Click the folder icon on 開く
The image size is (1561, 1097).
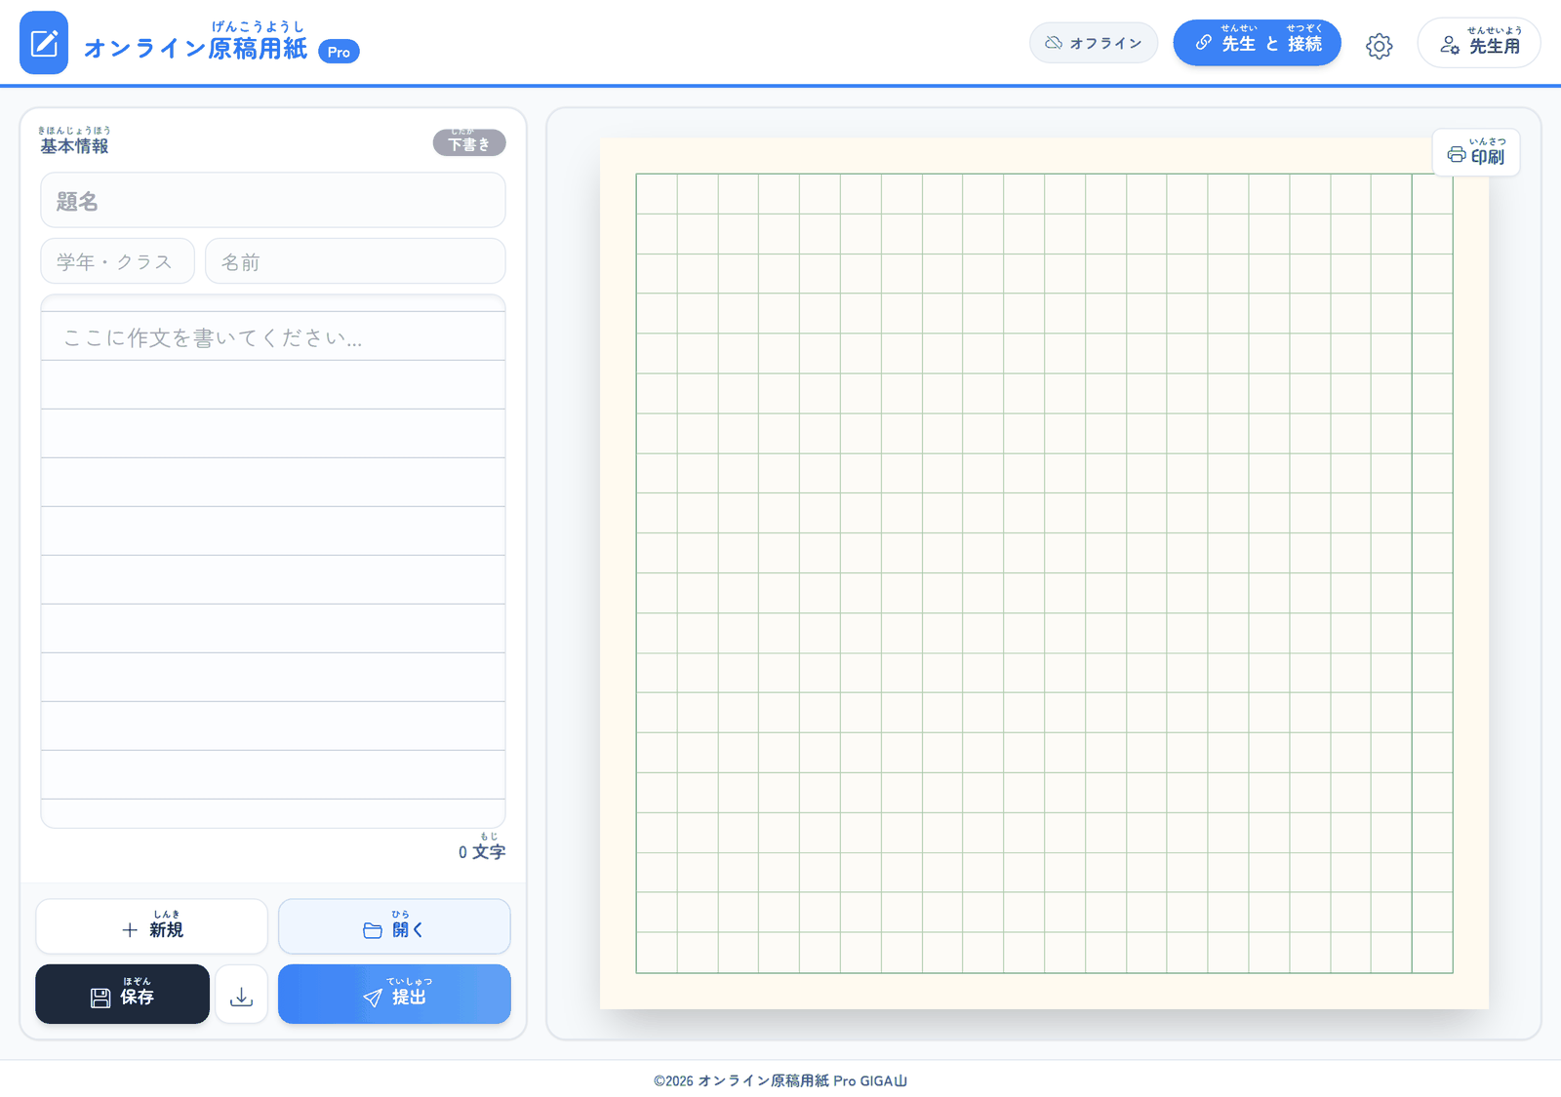373,930
